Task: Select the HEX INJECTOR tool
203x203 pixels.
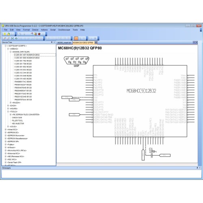Action: 18,123
